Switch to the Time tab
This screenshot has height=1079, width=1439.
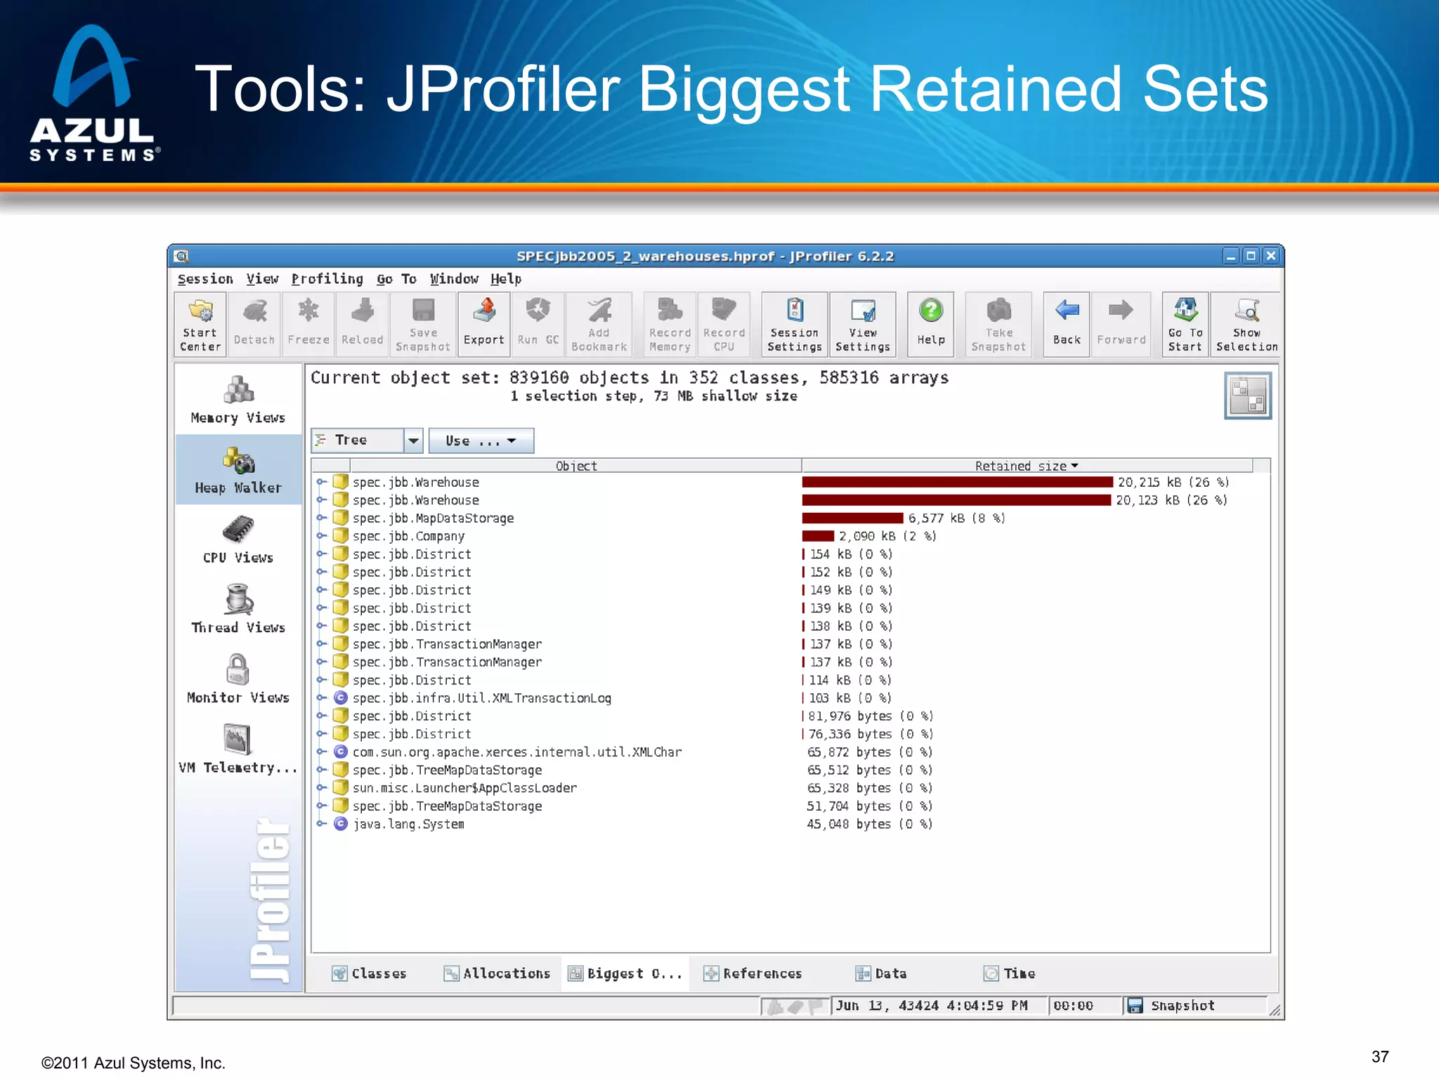click(x=1010, y=973)
